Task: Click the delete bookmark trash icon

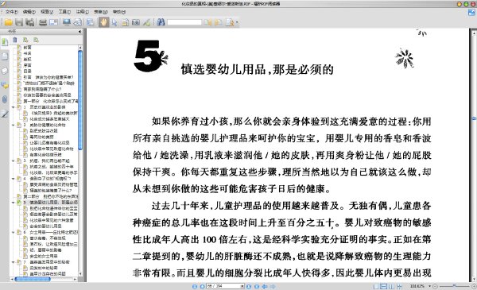Action: point(14,40)
